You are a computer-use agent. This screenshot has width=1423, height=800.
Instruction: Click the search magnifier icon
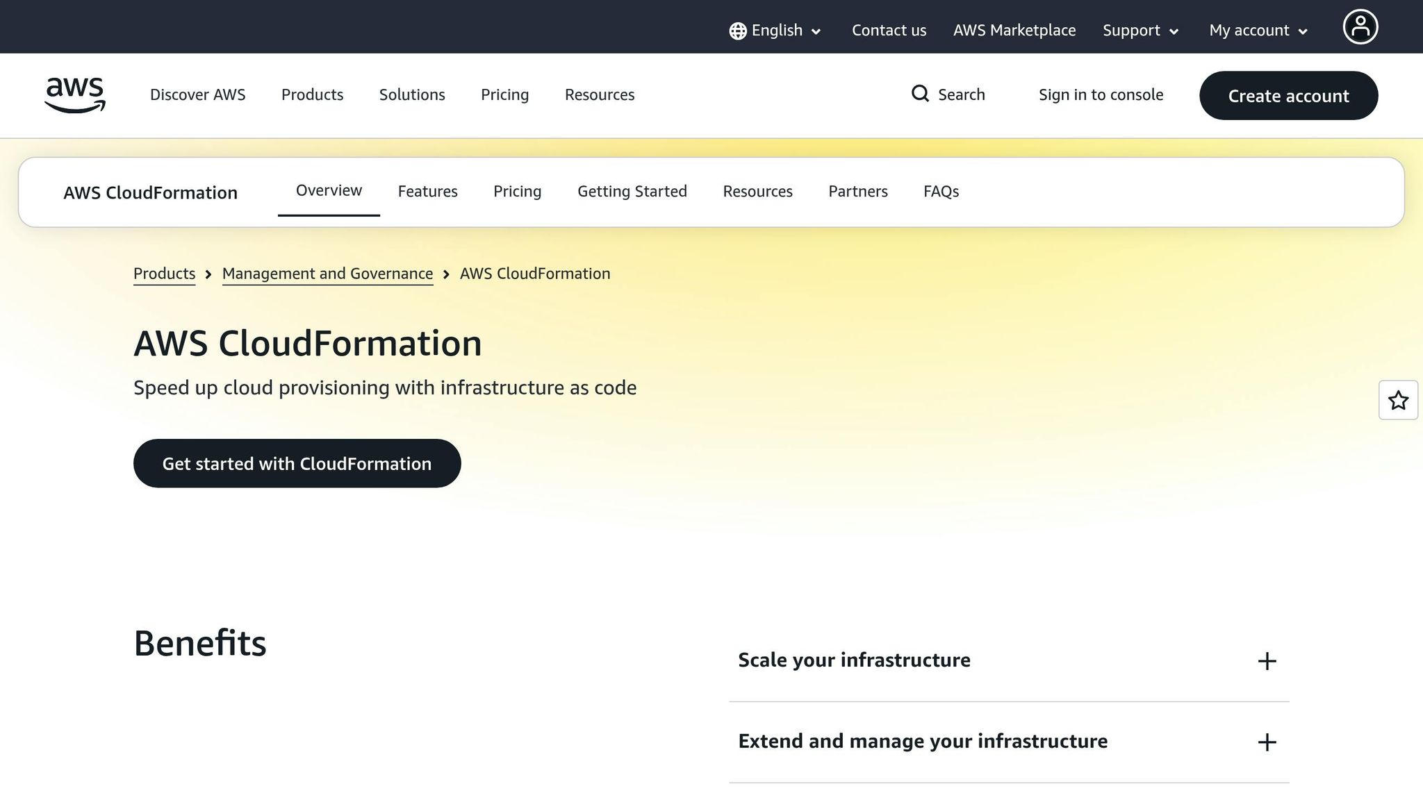(920, 94)
